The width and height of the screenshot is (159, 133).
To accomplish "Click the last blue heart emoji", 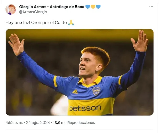I will click(98, 7).
